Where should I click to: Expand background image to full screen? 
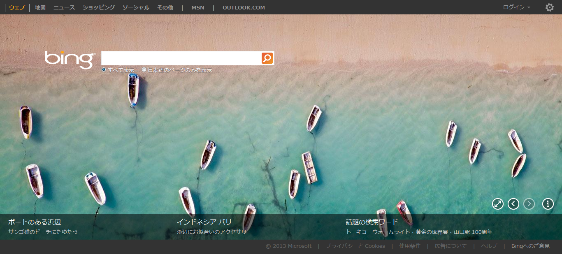tap(498, 204)
